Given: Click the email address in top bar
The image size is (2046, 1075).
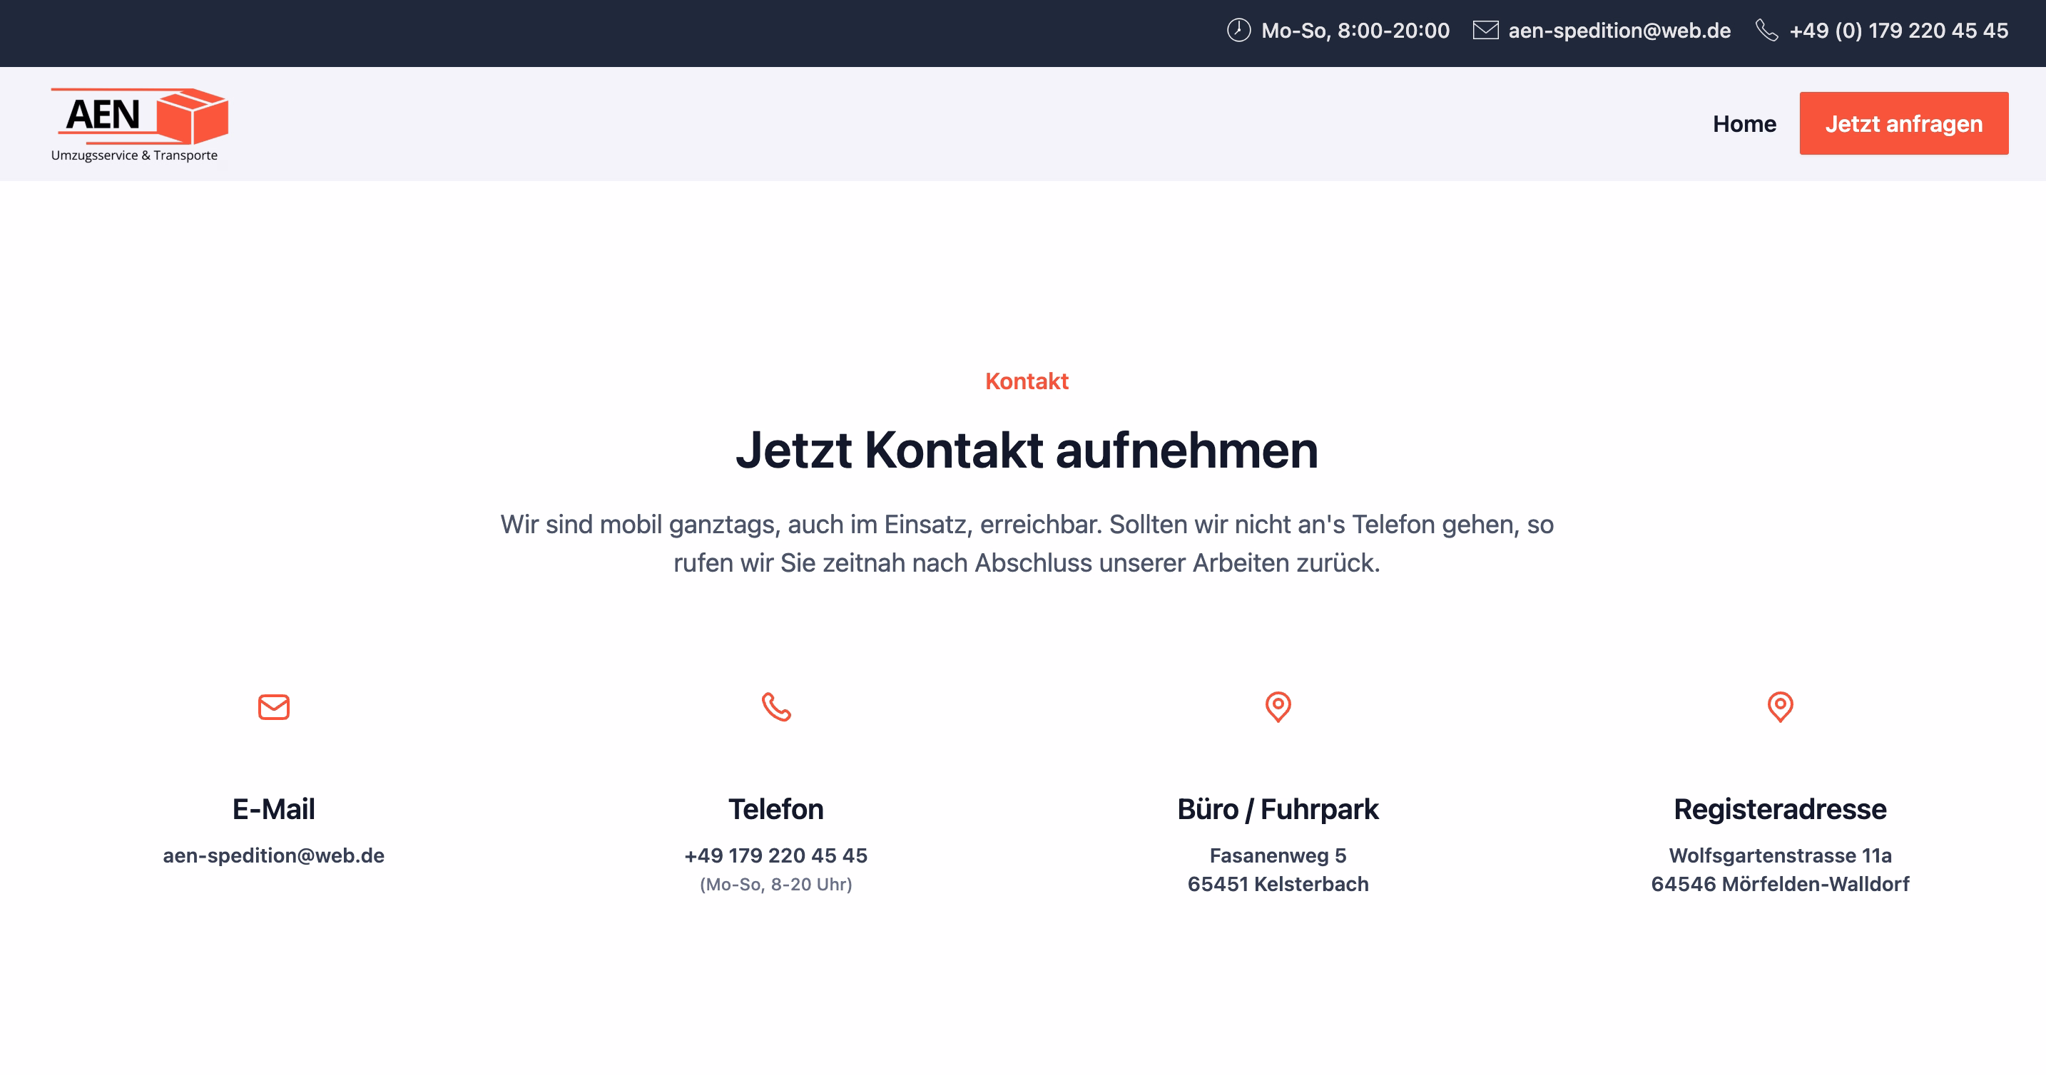Looking at the screenshot, I should tap(1619, 30).
